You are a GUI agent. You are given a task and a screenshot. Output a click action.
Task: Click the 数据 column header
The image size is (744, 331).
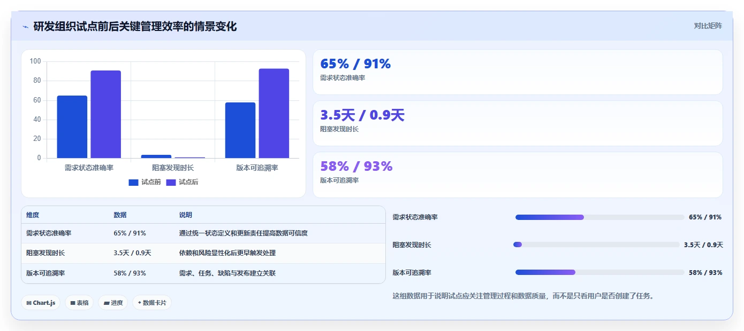coord(120,215)
